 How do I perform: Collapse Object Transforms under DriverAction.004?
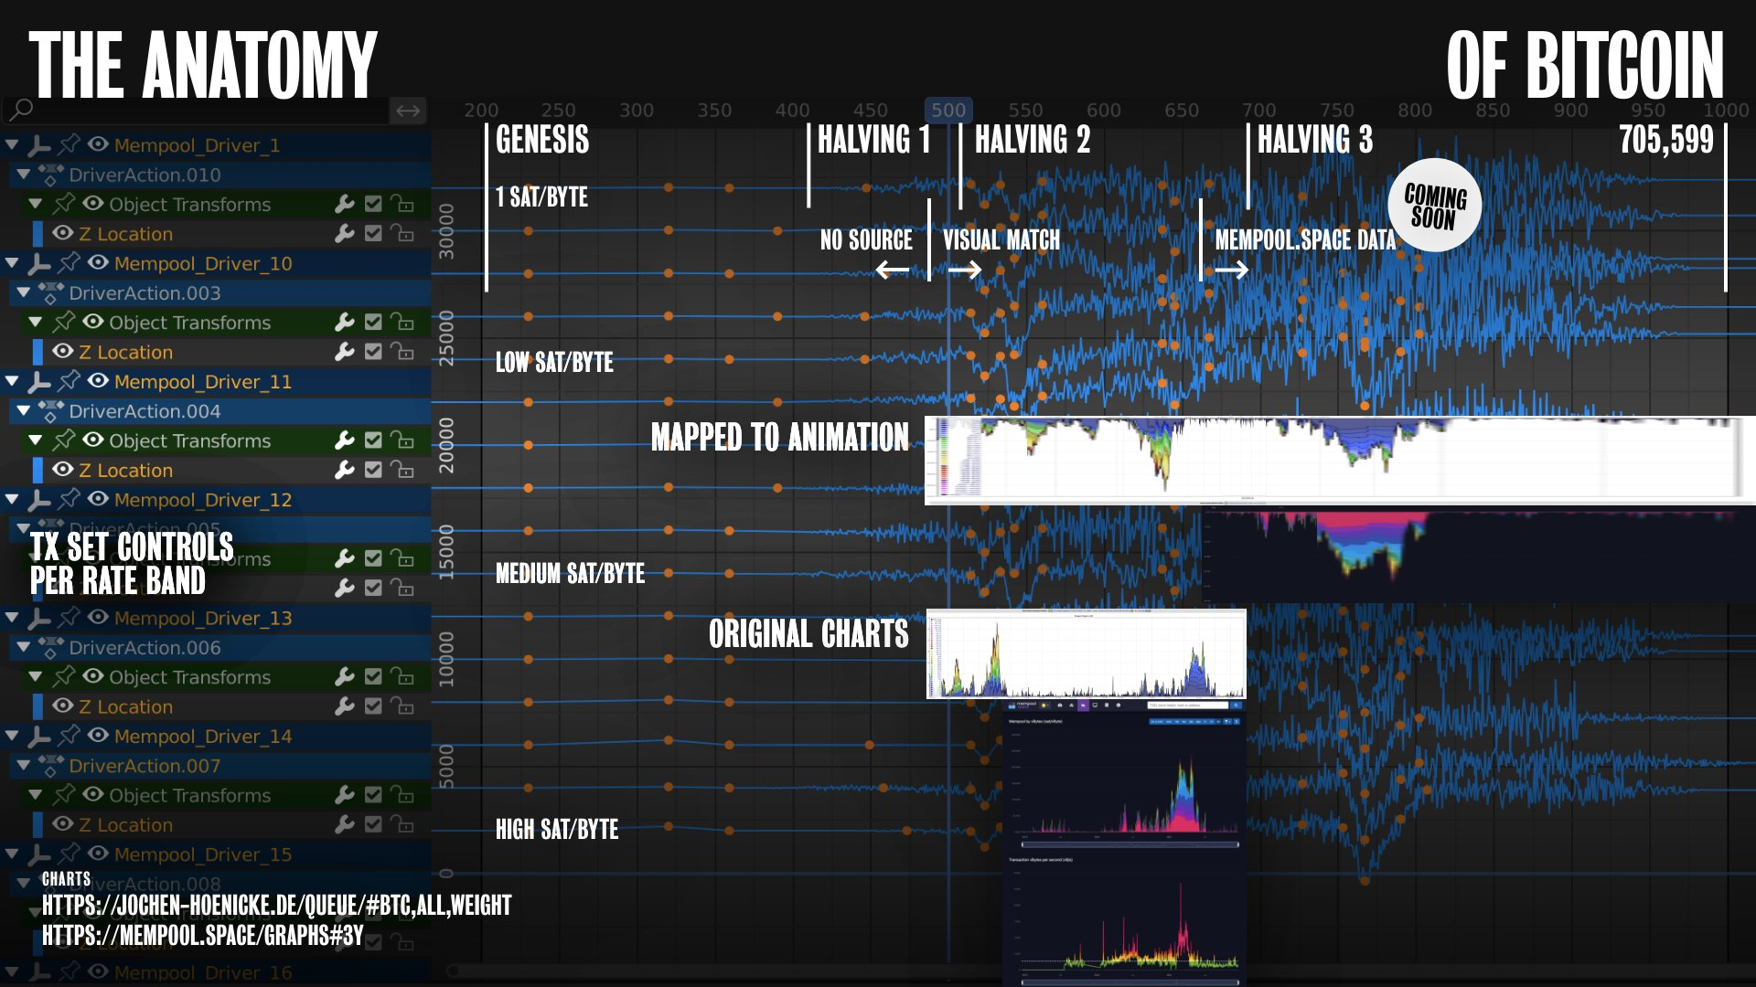pyautogui.click(x=36, y=440)
